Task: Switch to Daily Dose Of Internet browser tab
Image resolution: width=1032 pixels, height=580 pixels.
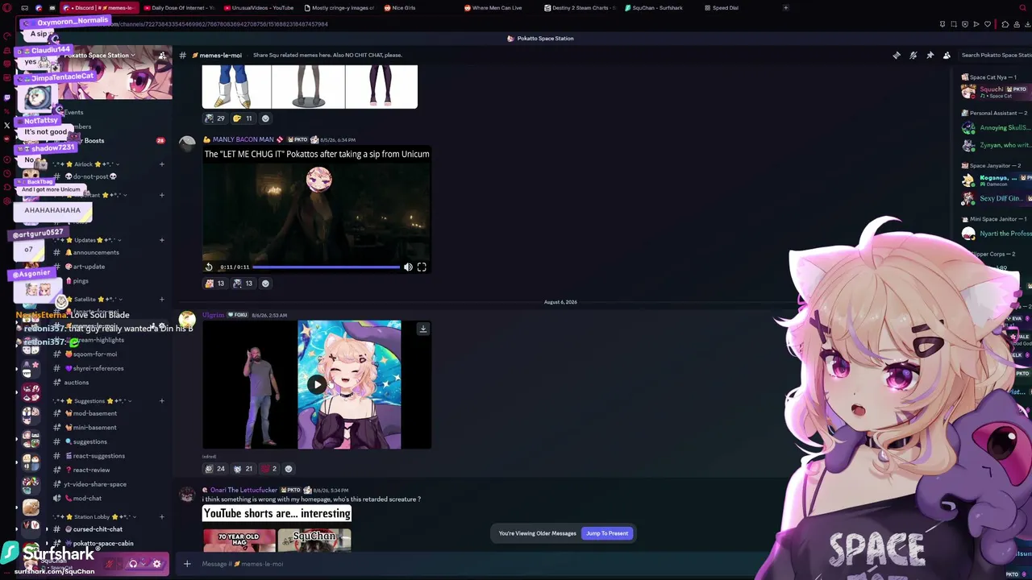Action: point(178,8)
